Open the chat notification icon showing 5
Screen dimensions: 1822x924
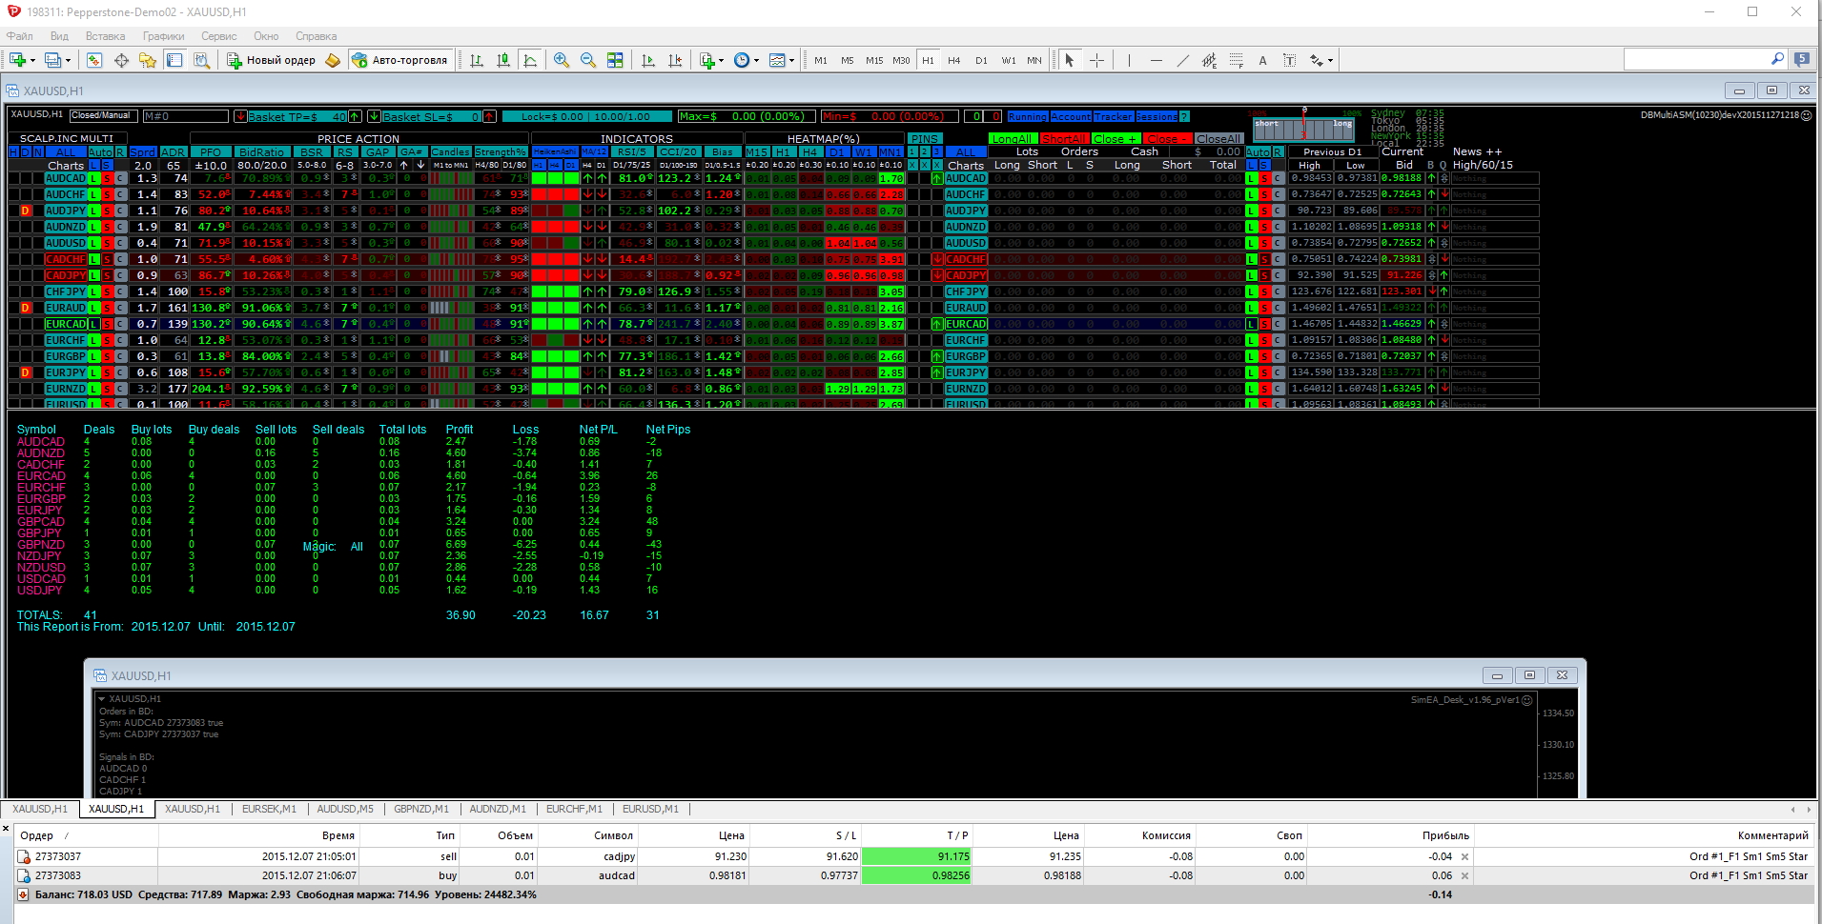[1801, 59]
